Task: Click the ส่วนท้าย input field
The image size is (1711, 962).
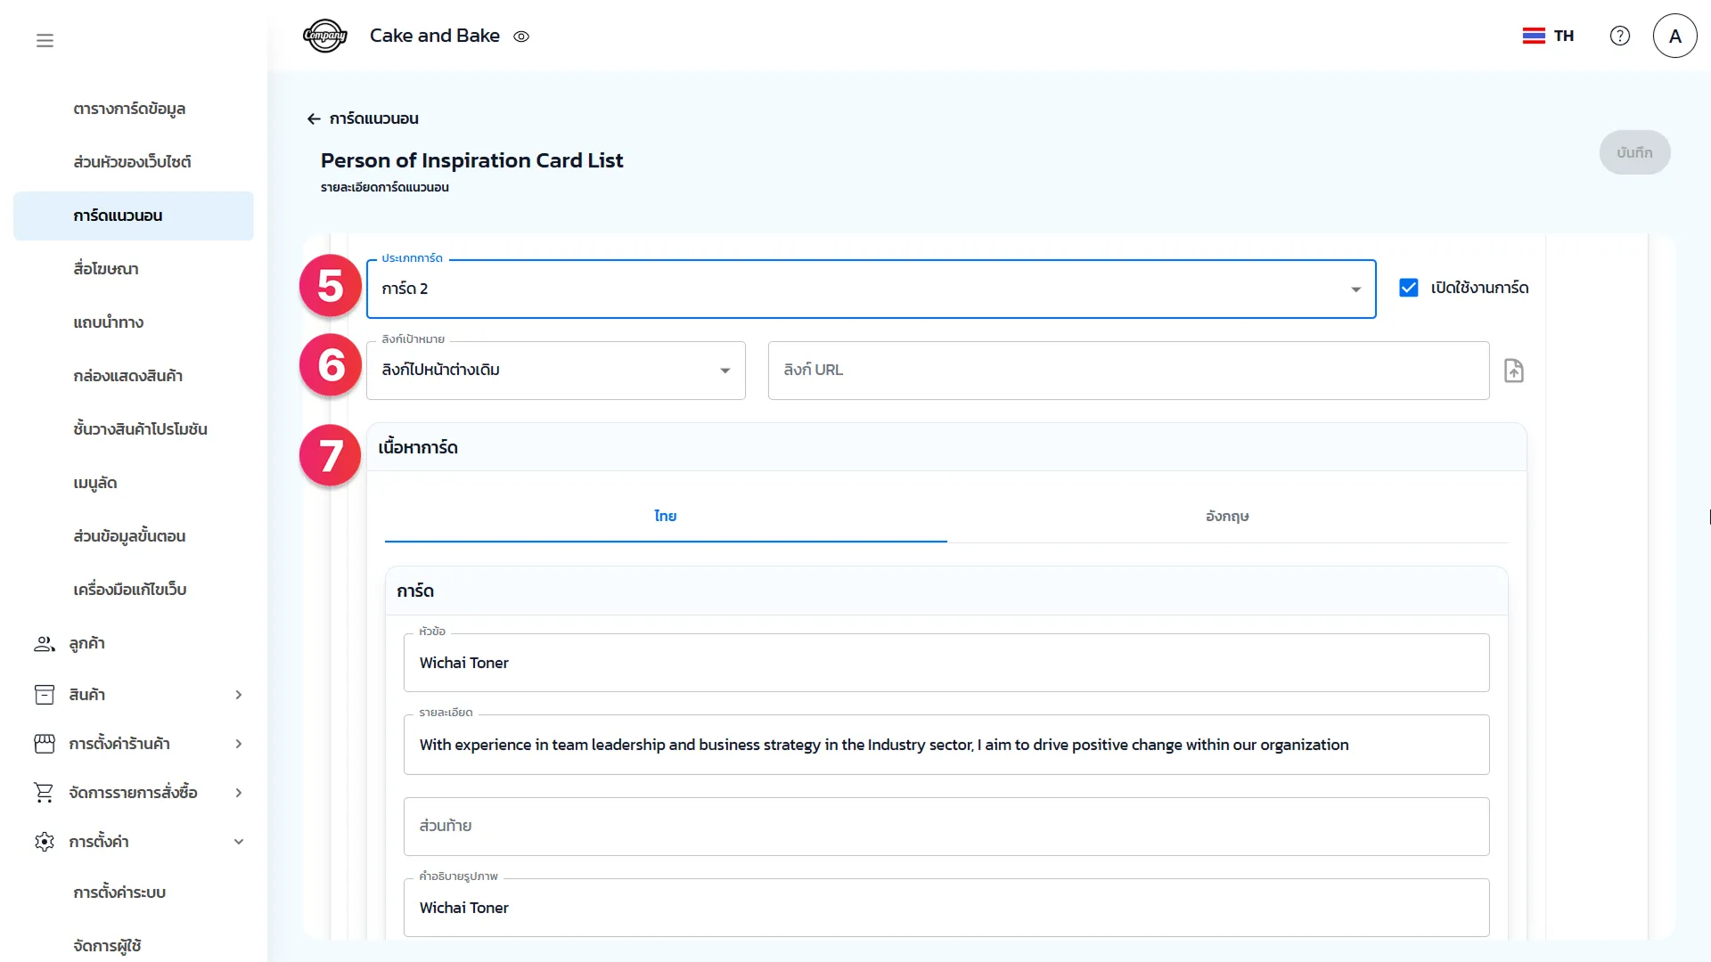Action: click(x=946, y=827)
